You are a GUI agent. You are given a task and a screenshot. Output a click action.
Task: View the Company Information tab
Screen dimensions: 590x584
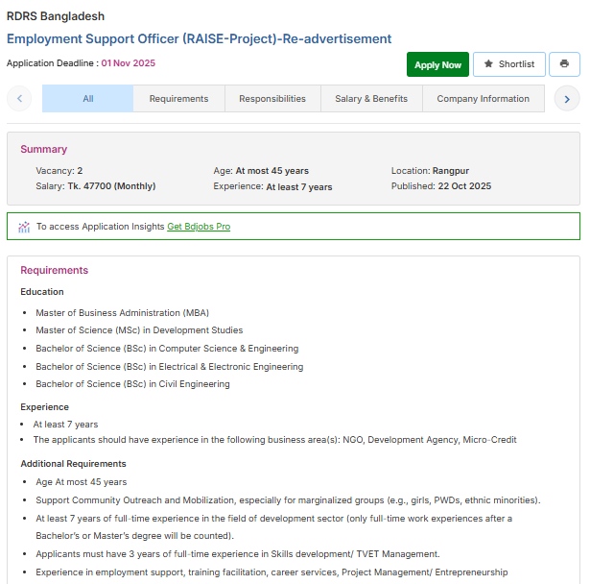coord(483,99)
